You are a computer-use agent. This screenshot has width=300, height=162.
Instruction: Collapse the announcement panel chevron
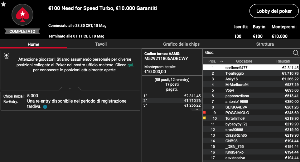tap(70, 89)
